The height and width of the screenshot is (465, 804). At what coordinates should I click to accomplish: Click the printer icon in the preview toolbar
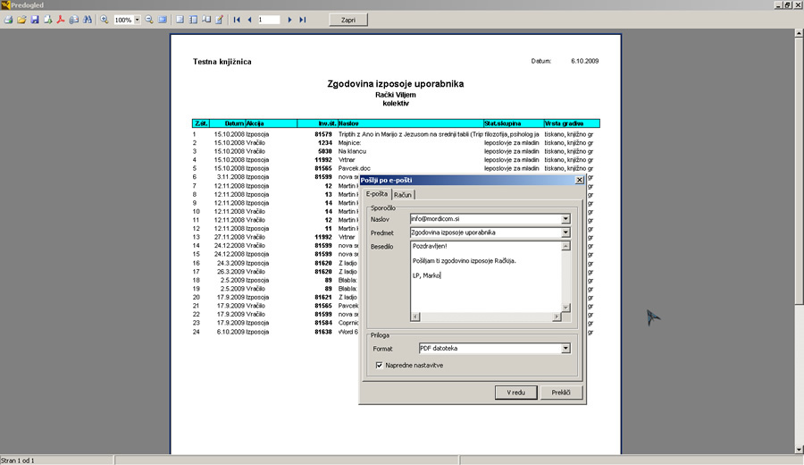point(9,20)
